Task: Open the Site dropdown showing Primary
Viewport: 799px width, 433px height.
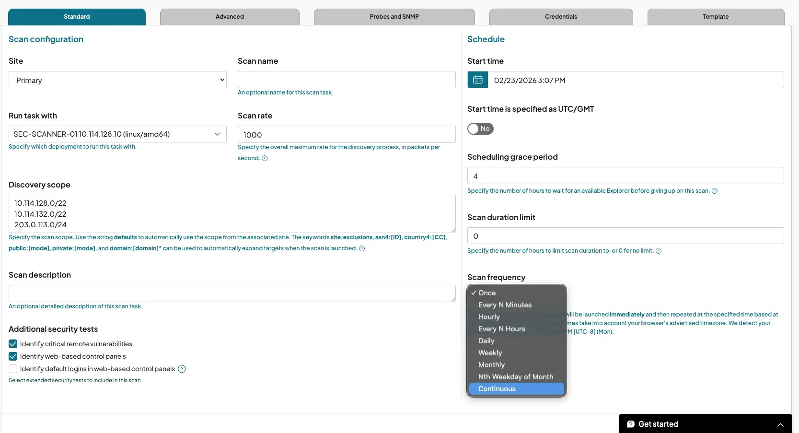Action: tap(117, 80)
